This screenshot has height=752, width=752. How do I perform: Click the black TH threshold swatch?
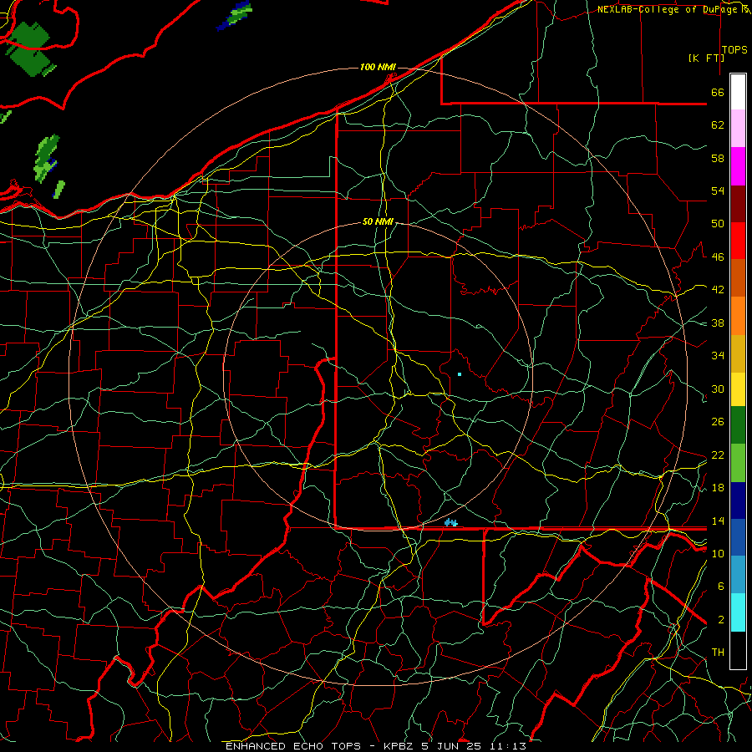pos(738,650)
